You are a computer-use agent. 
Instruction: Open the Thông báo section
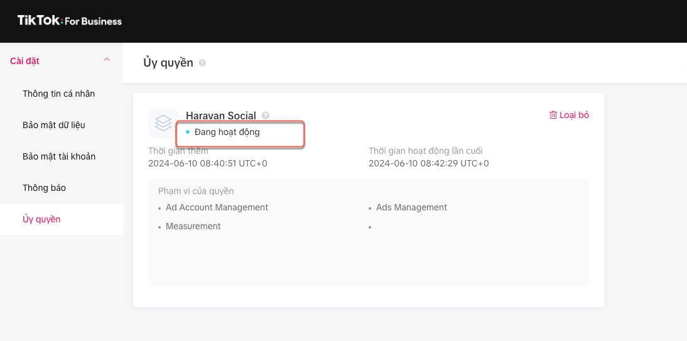coord(44,188)
